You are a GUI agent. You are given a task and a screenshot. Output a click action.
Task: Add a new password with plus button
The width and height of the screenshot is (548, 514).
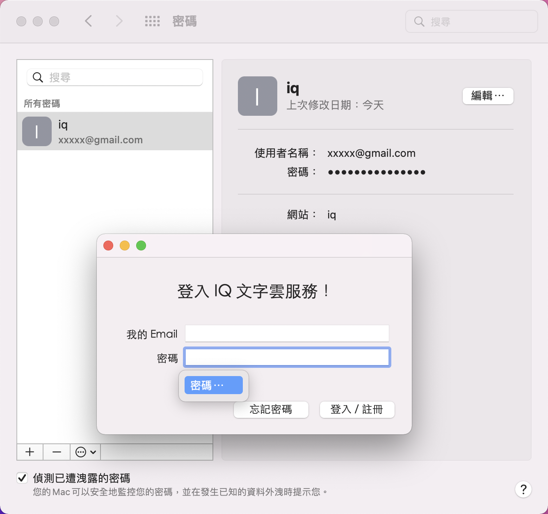pos(30,452)
